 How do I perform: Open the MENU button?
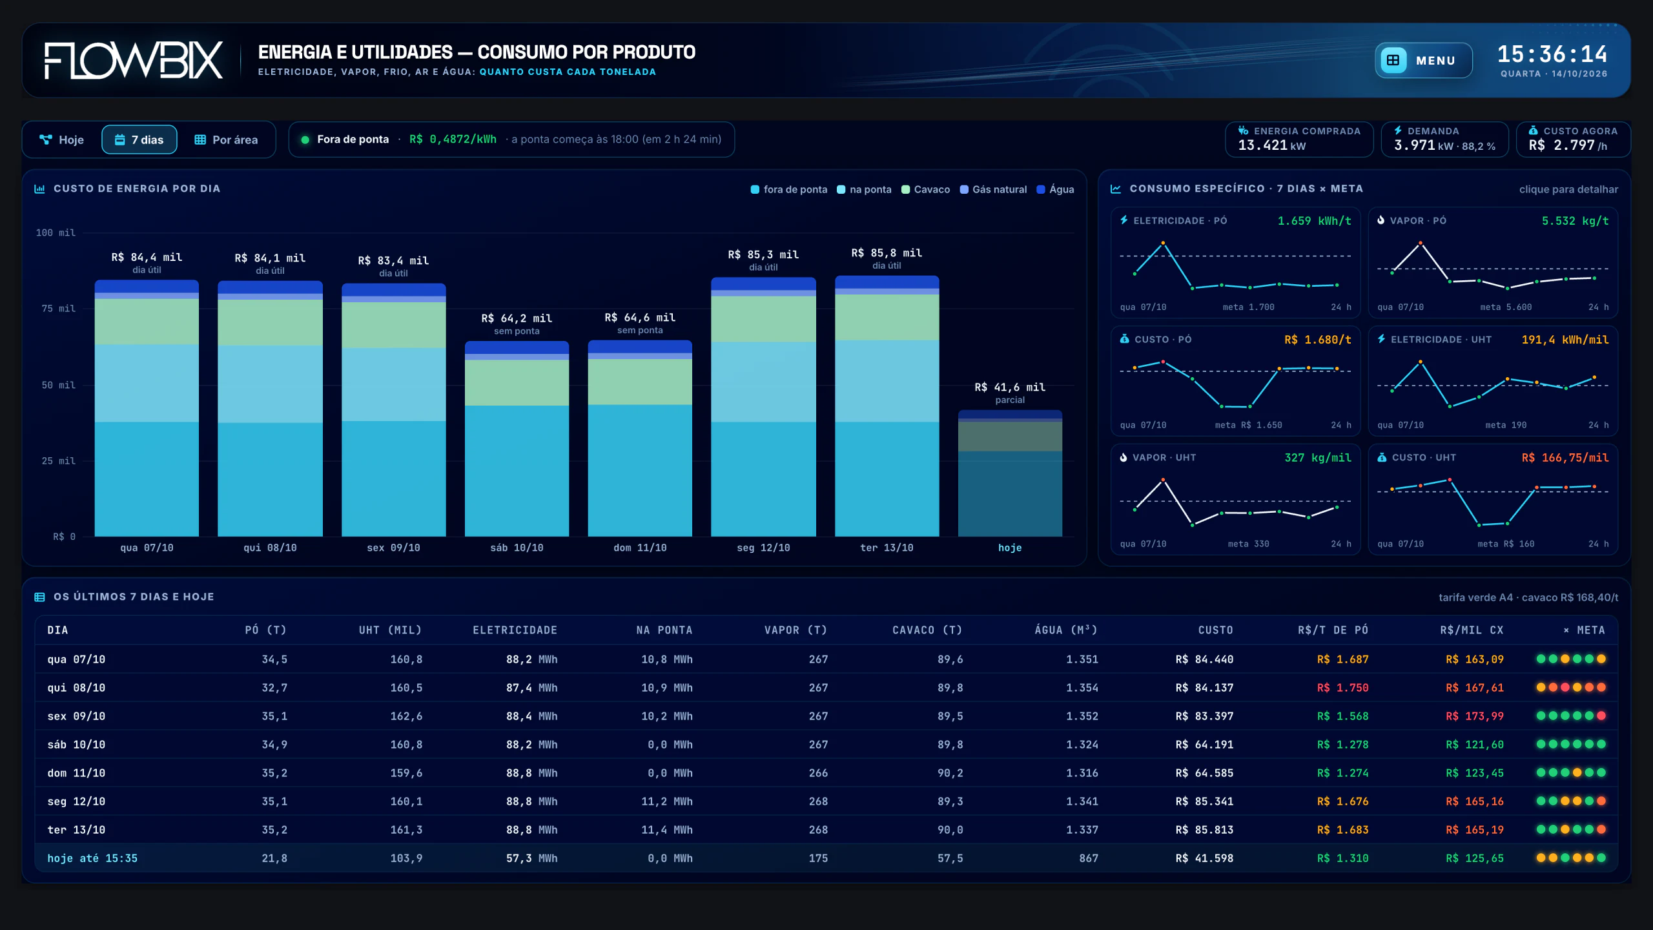coord(1423,60)
